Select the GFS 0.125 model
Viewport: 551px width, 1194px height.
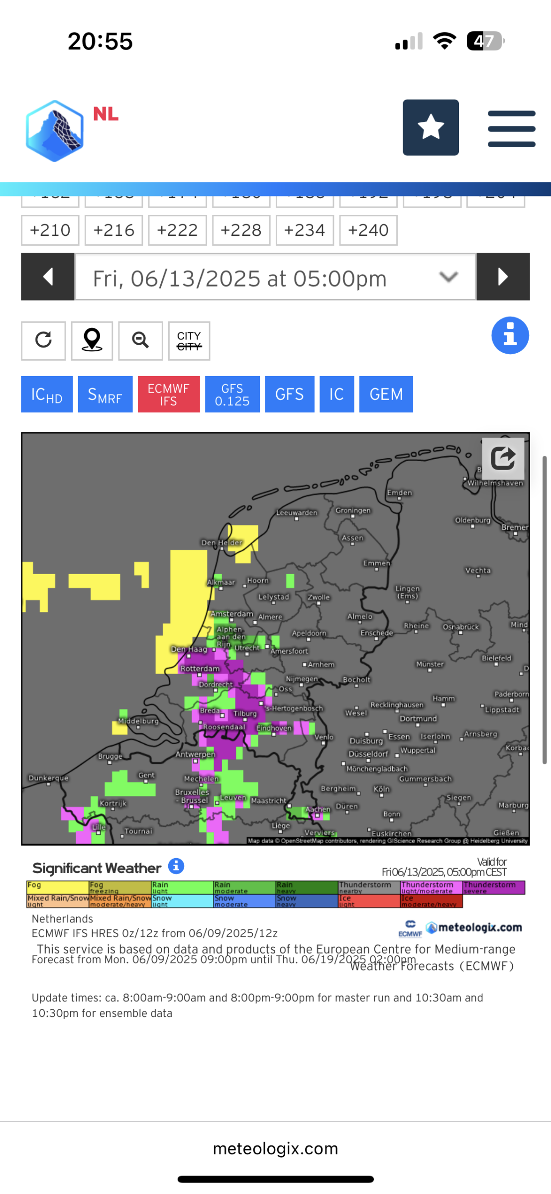[x=232, y=394]
